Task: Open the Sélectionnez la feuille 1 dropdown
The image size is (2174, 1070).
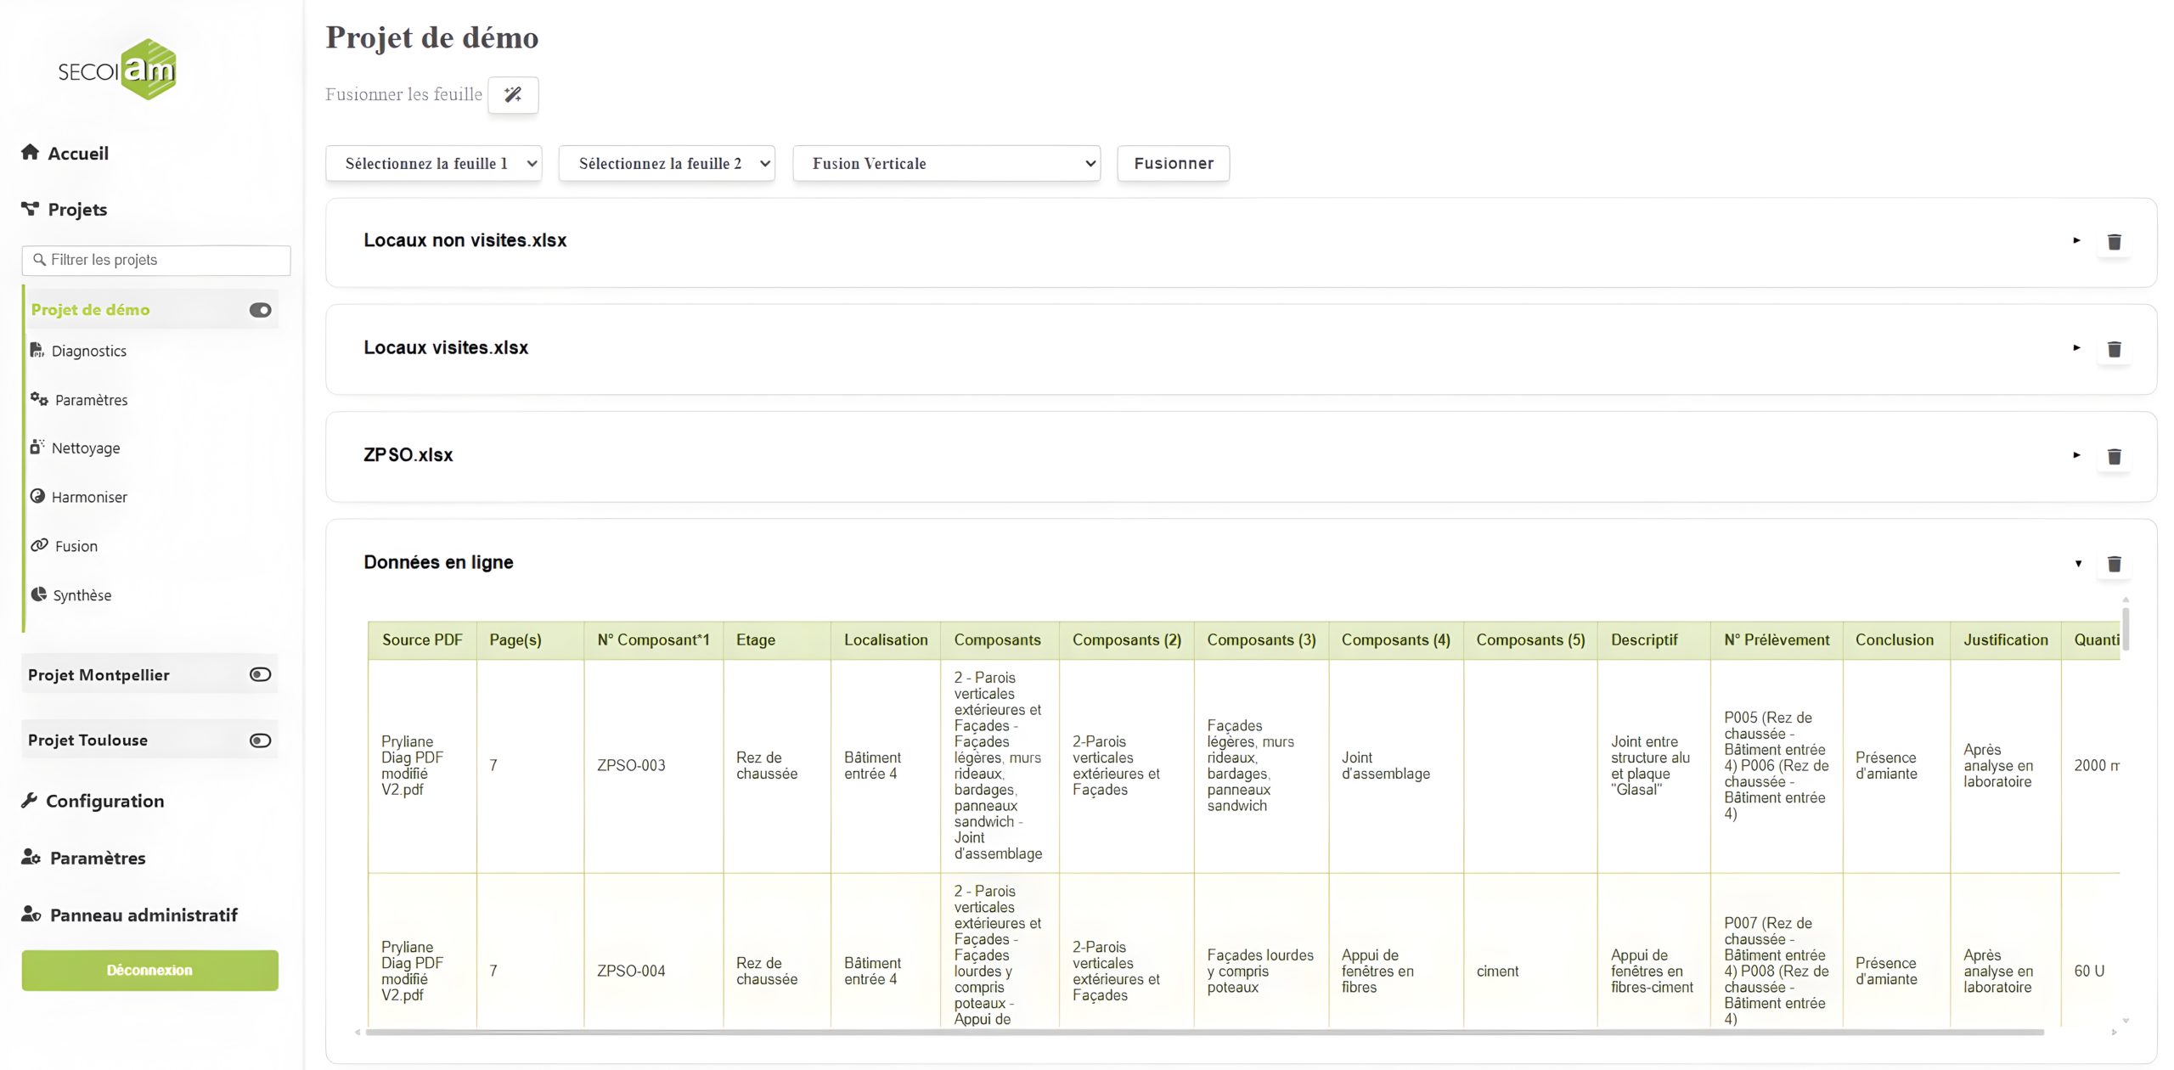Action: pos(433,163)
